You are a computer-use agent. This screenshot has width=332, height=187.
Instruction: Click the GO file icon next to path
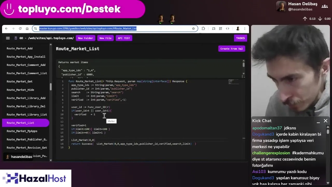click(16, 38)
